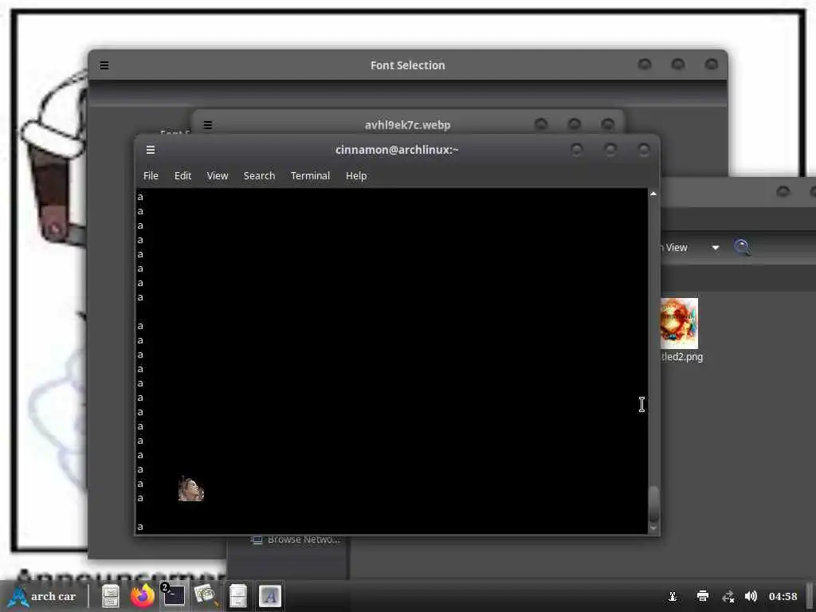The width and height of the screenshot is (816, 612).
Task: Switch to the terminal taskbar item
Action: tap(173, 596)
